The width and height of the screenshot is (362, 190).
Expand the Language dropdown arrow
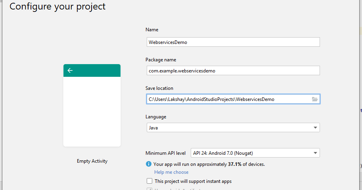pyautogui.click(x=315, y=127)
